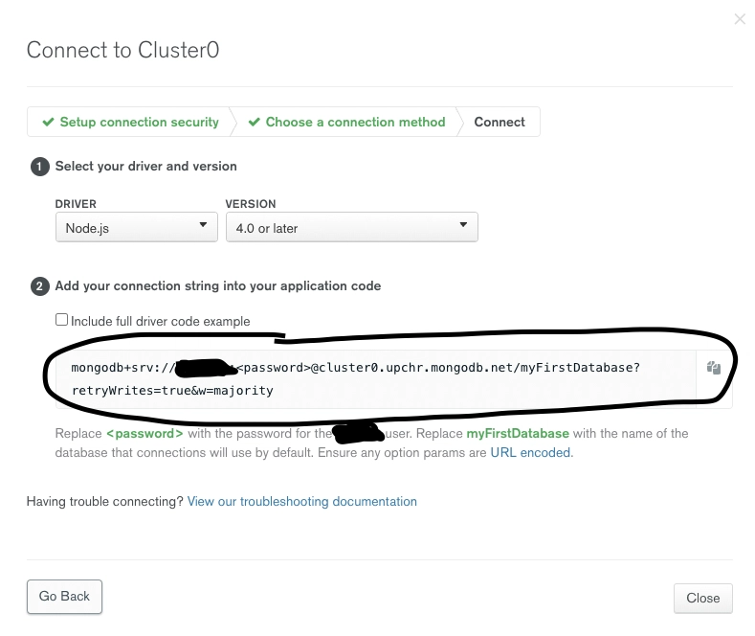Click the checkmark beside Choose a connection method
The width and height of the screenshot is (755, 636).
click(x=255, y=122)
